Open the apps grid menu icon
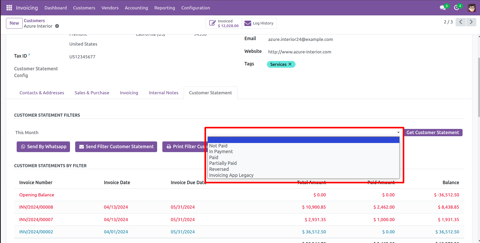Viewport: 480px width, 243px height. click(x=9, y=8)
